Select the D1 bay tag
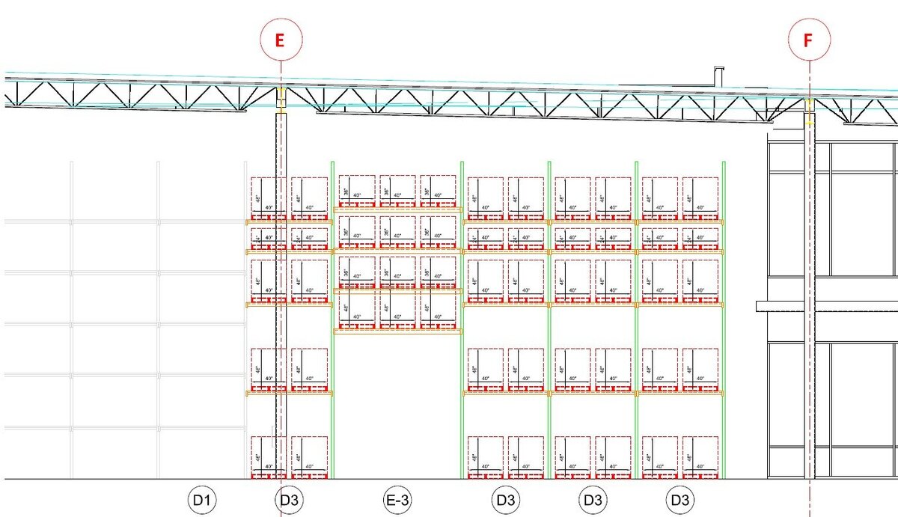 pyautogui.click(x=201, y=499)
